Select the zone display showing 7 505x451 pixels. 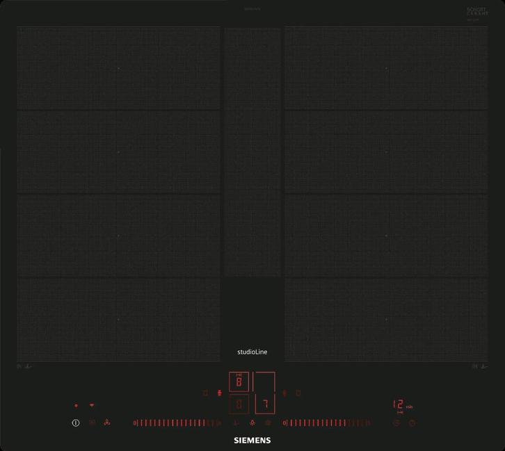coord(264,404)
